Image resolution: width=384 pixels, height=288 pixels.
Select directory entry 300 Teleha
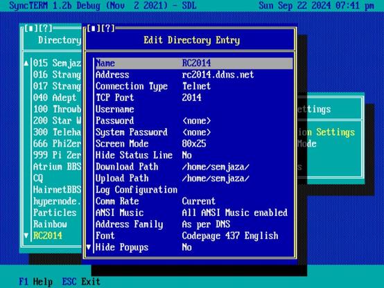tap(57, 132)
